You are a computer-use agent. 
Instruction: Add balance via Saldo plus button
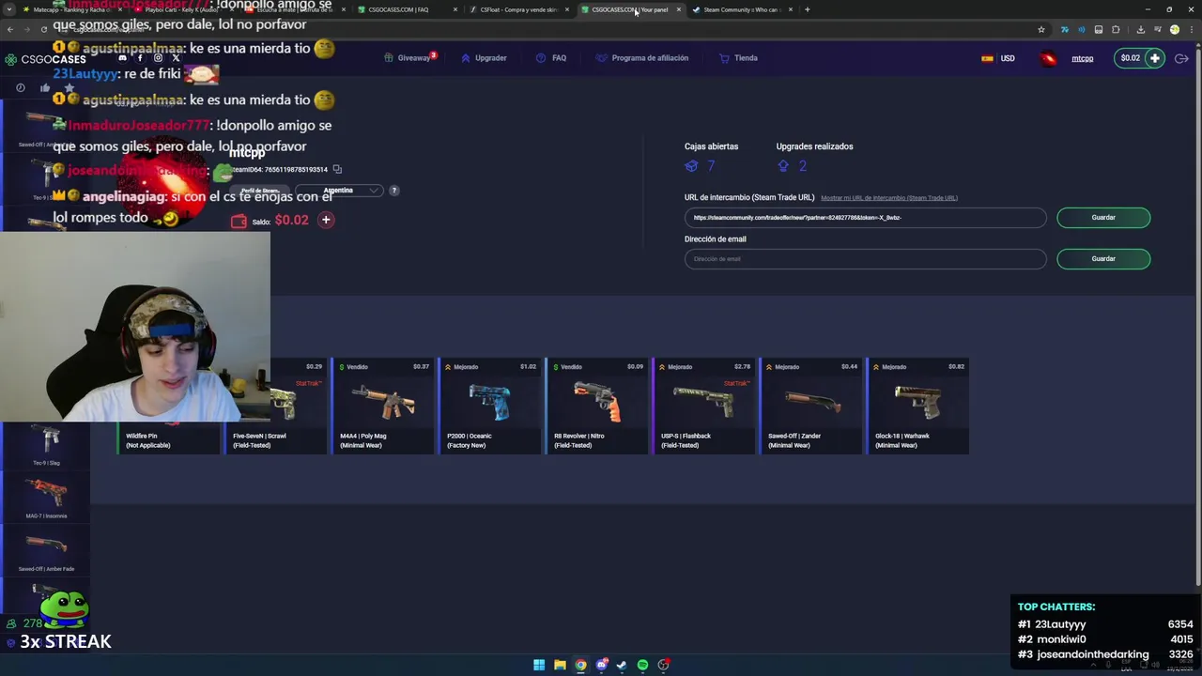[326, 220]
